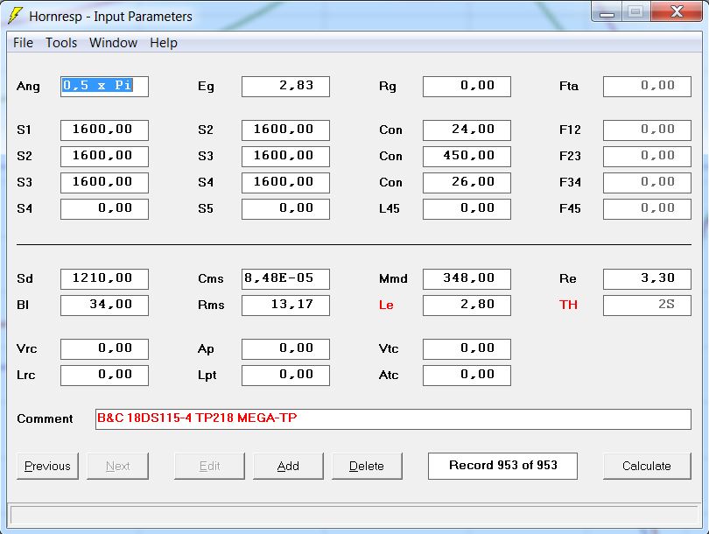Select the Ang input field
The image size is (709, 534).
[104, 87]
